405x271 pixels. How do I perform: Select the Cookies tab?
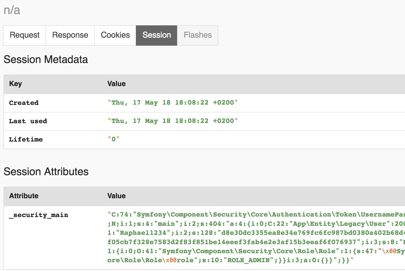tap(115, 35)
